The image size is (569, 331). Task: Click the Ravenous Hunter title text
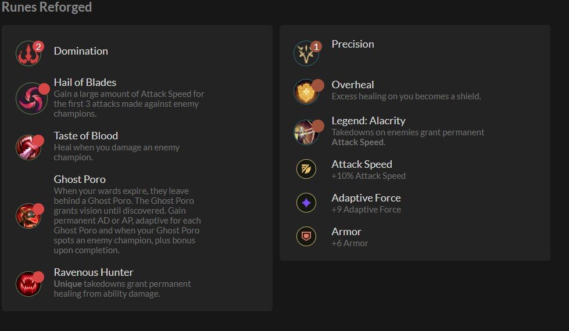pos(94,272)
